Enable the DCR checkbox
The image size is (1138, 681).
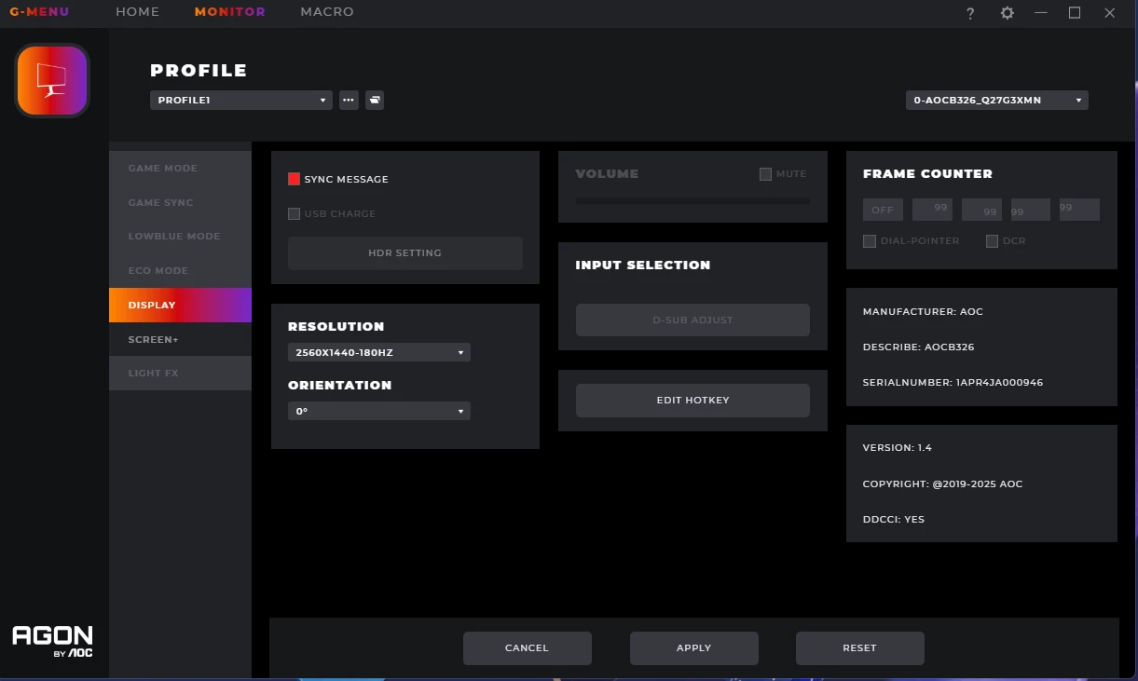point(993,241)
